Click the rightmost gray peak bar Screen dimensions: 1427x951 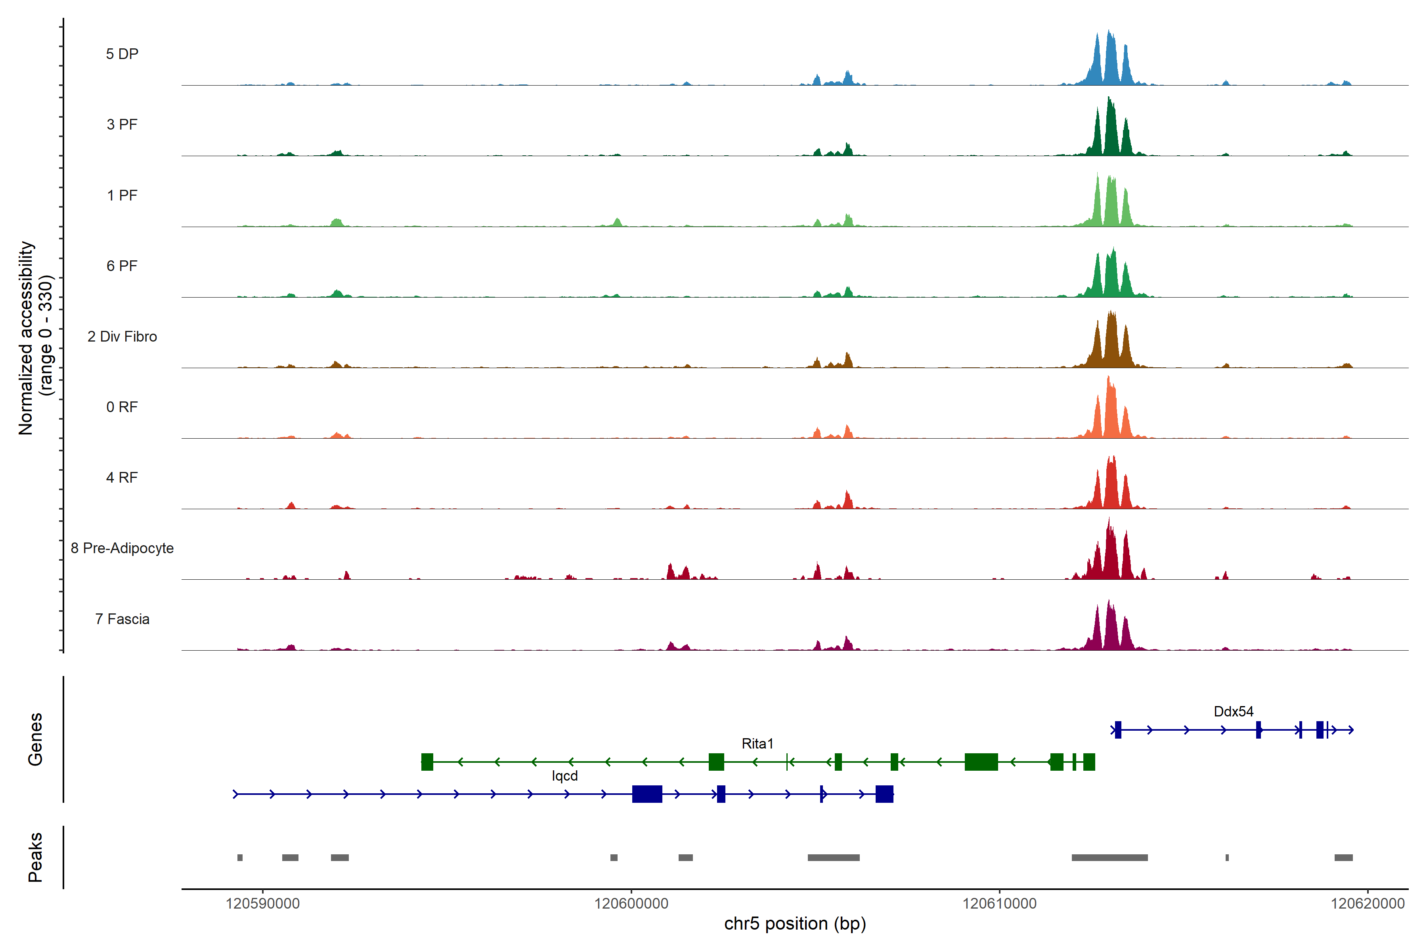pyautogui.click(x=1343, y=857)
